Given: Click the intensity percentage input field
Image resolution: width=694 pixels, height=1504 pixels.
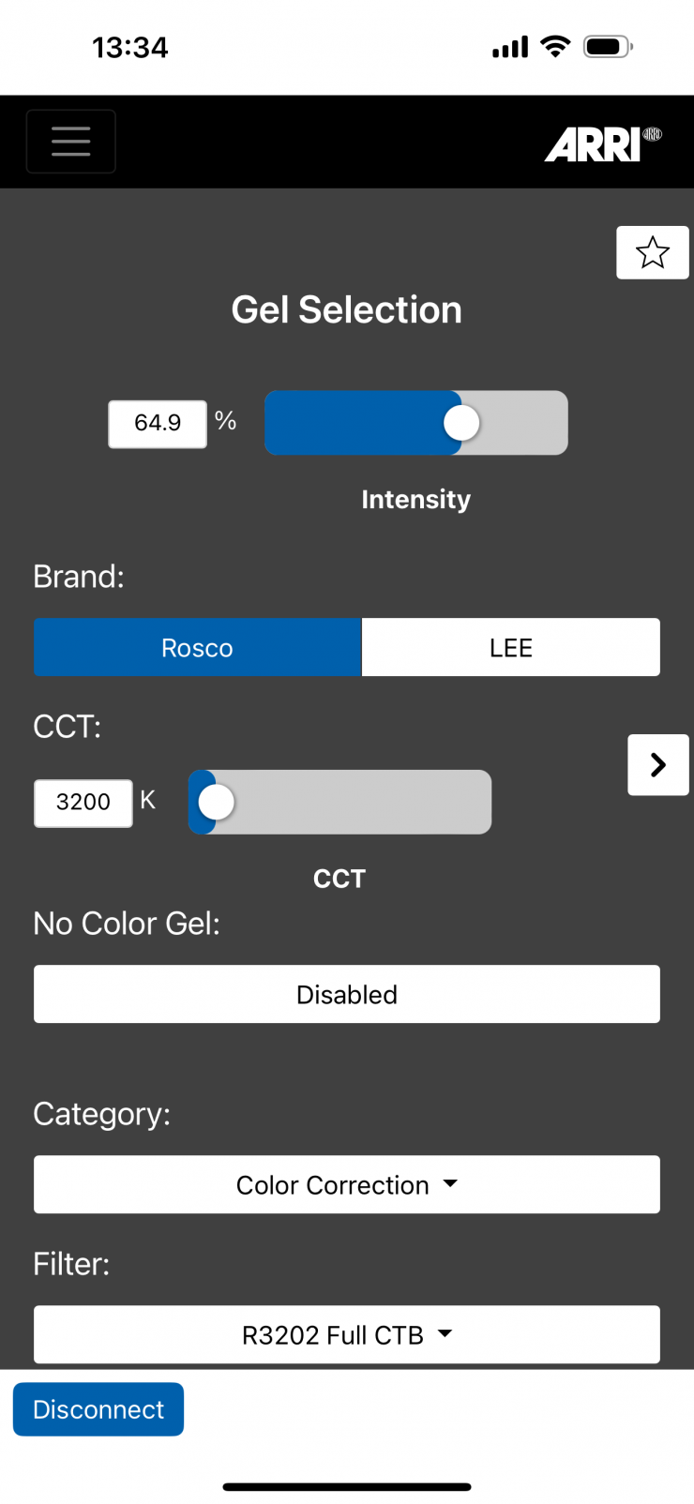Looking at the screenshot, I should [158, 424].
